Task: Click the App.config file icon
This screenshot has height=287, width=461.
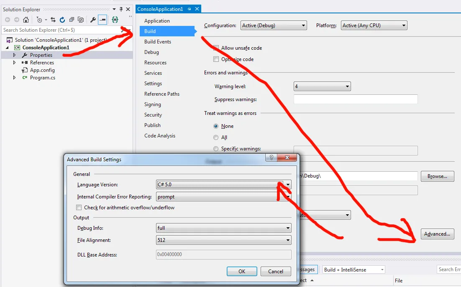Action: click(x=25, y=70)
